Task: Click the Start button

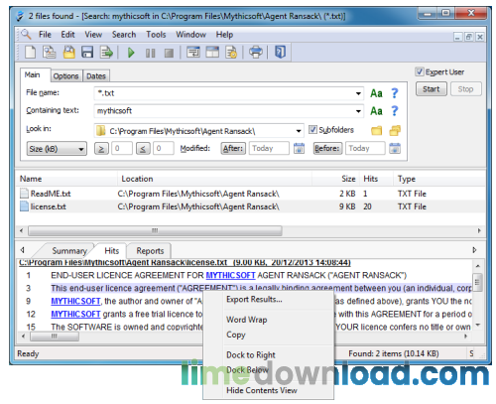Action: point(432,89)
